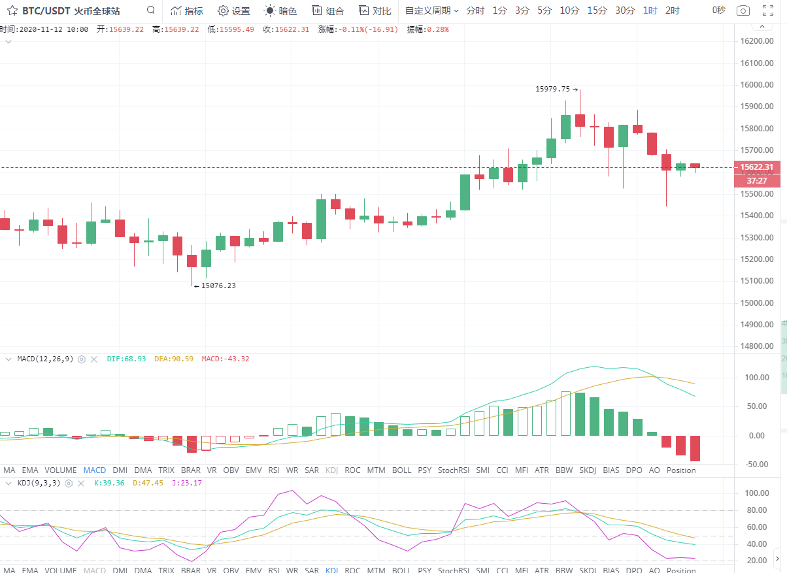The image size is (787, 573).
Task: Toggle the 暗色 dark theme
Action: point(280,11)
